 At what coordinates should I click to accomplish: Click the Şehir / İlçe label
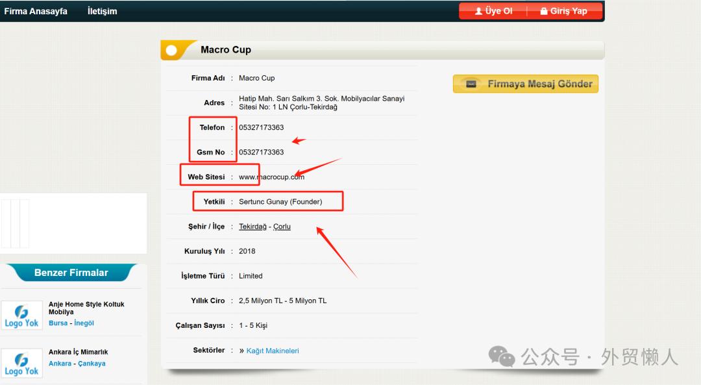tap(206, 227)
